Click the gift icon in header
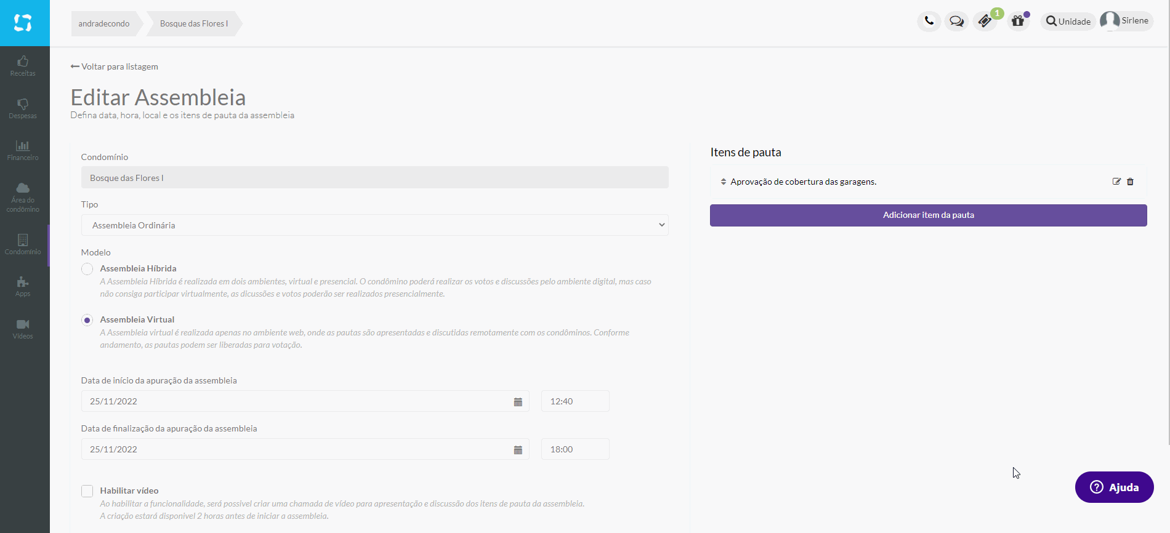Image resolution: width=1170 pixels, height=533 pixels. click(1018, 22)
